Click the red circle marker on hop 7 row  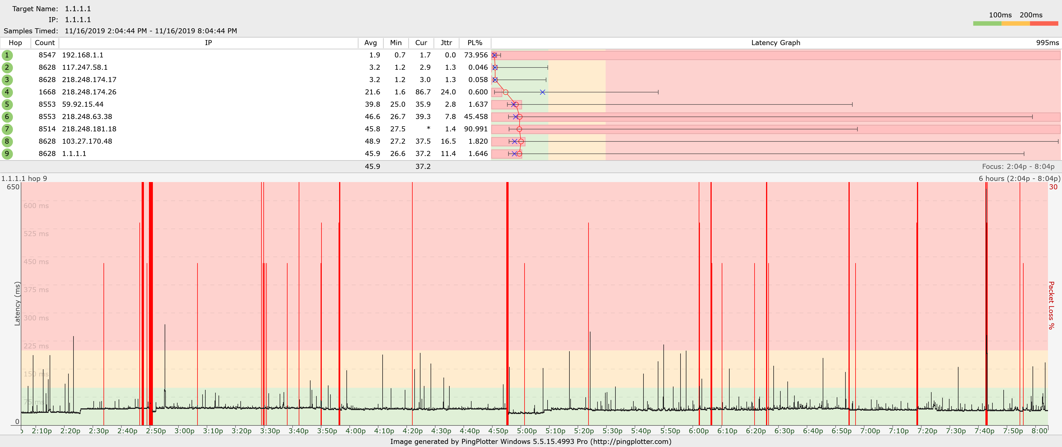(x=519, y=129)
